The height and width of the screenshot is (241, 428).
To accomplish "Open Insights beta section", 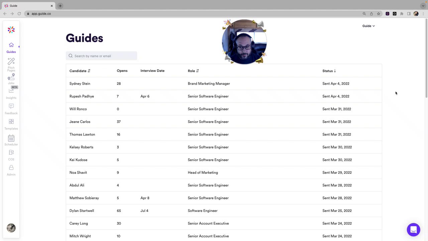I will pos(11,93).
